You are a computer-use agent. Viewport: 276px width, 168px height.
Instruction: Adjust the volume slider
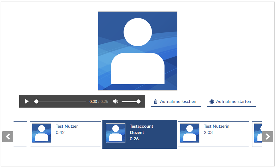click(x=130, y=101)
